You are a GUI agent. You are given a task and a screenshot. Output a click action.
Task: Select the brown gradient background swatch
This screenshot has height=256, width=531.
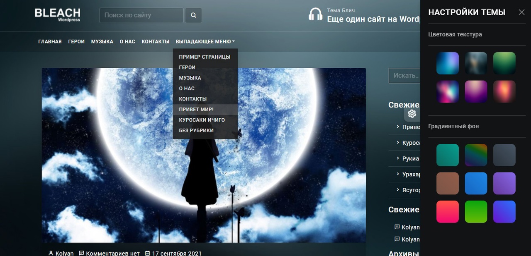448,183
